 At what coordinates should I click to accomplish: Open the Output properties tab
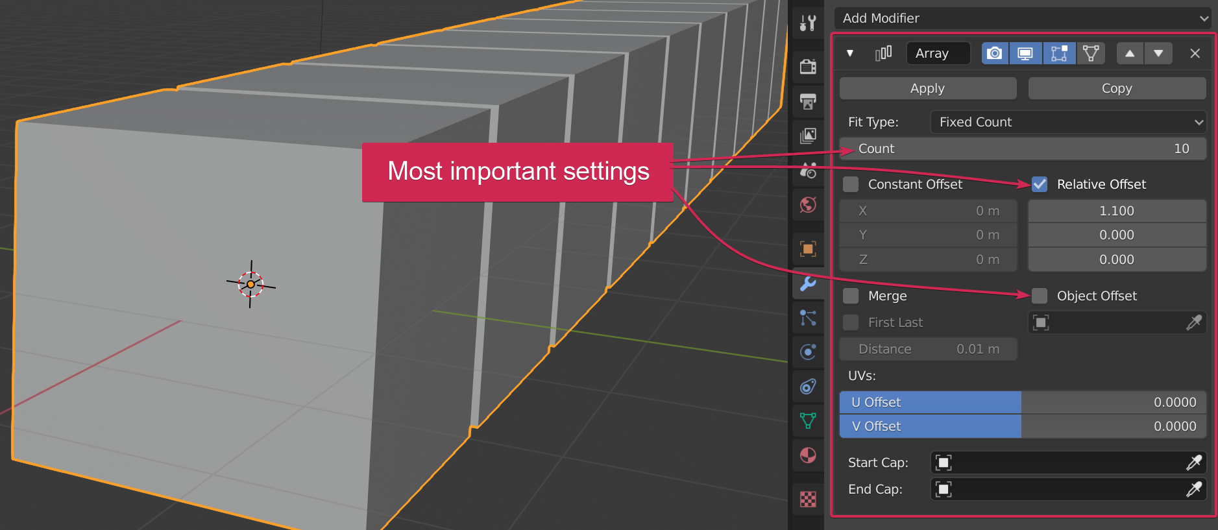click(x=808, y=101)
